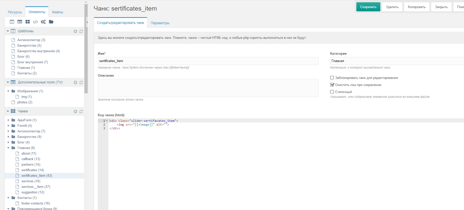Switch to the Ресурсы tab

coord(15,12)
